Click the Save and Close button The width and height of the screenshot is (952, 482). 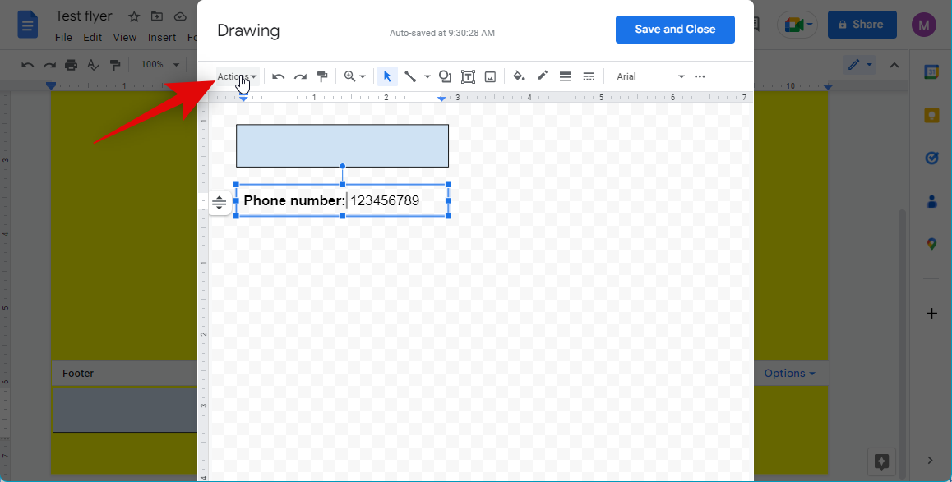pyautogui.click(x=675, y=30)
